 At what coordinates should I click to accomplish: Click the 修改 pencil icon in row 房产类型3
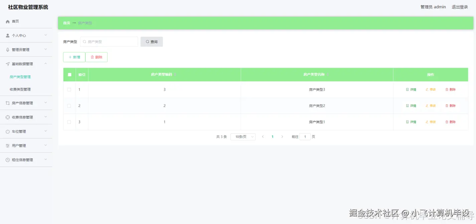[x=427, y=89]
